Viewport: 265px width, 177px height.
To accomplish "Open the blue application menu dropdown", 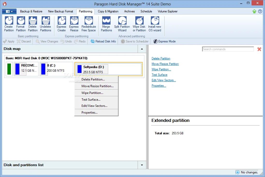I will tap(9, 11).
